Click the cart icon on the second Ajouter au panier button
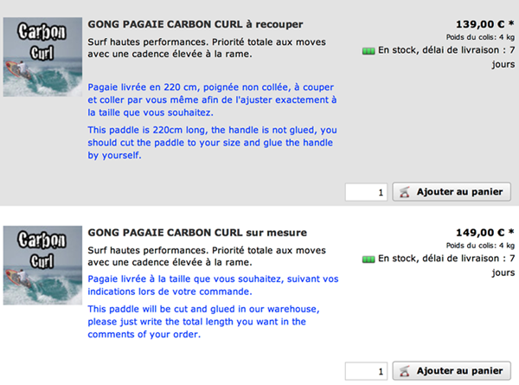 click(x=405, y=371)
